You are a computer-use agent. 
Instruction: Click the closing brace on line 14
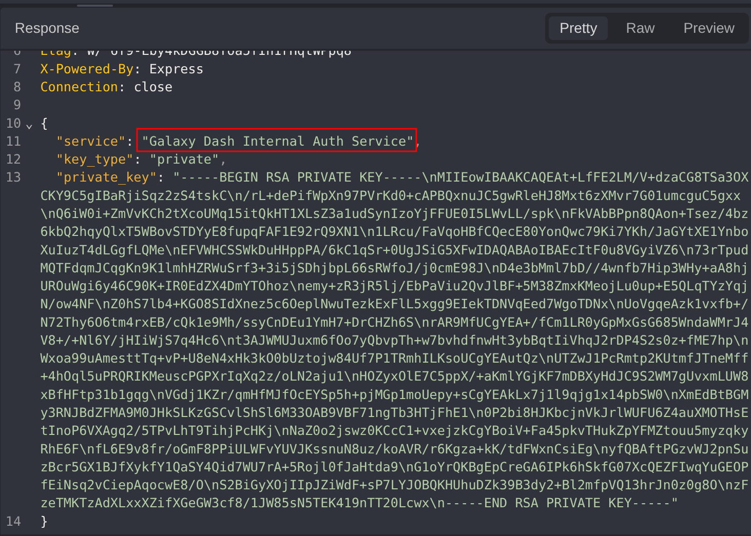[44, 521]
